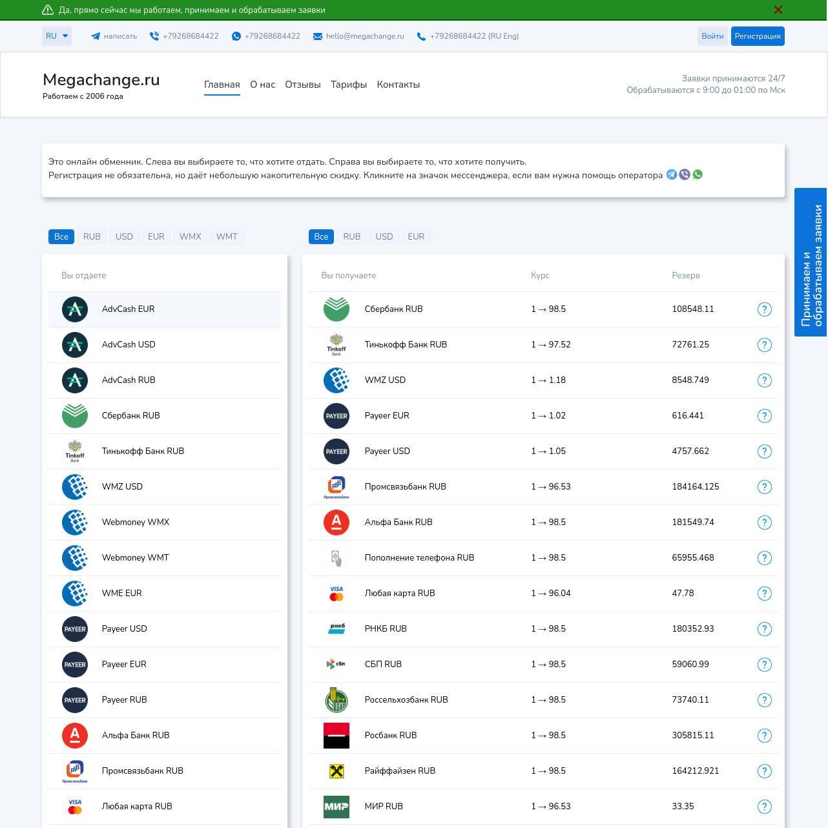Open the Контакты menu item

coord(398,85)
